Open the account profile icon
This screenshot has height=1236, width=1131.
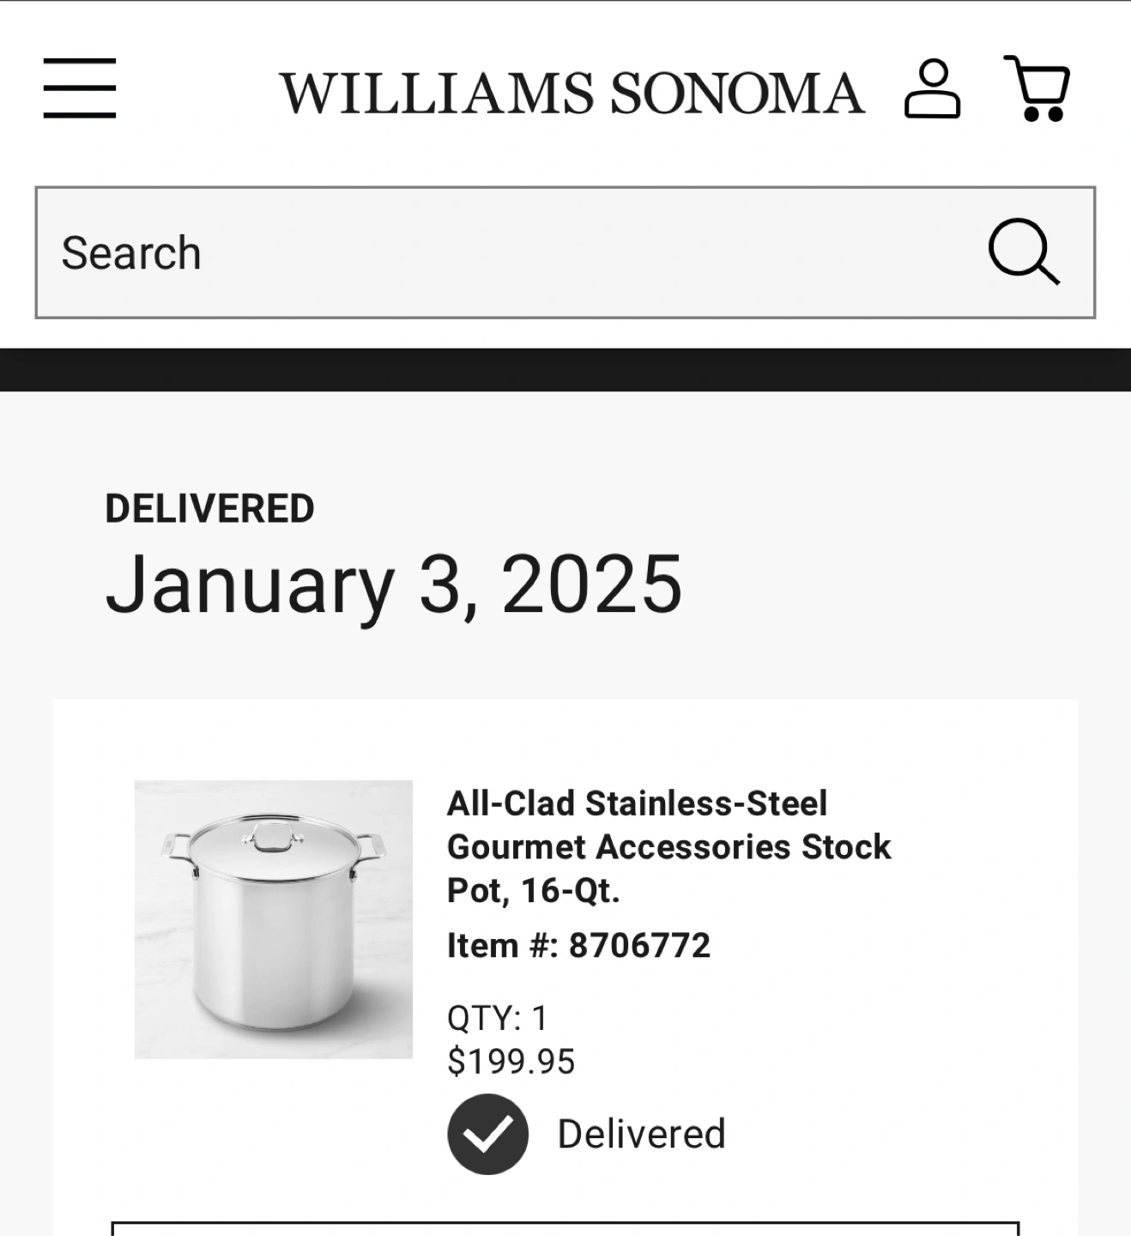click(x=932, y=88)
